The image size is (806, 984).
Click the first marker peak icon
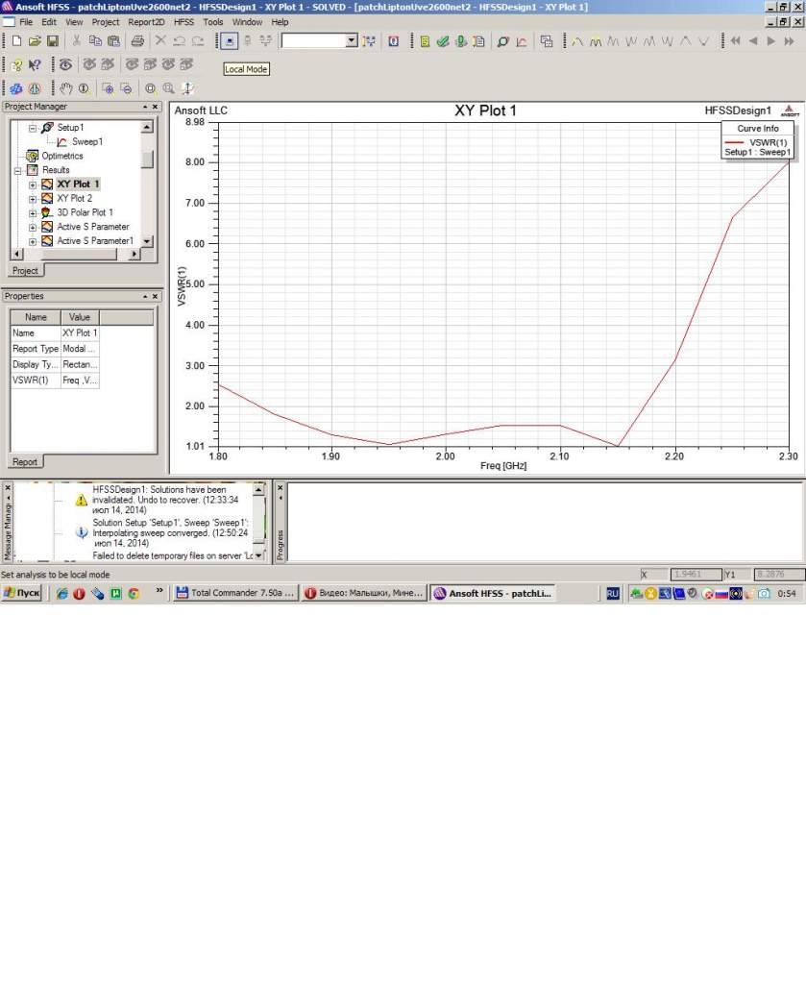coord(577,41)
